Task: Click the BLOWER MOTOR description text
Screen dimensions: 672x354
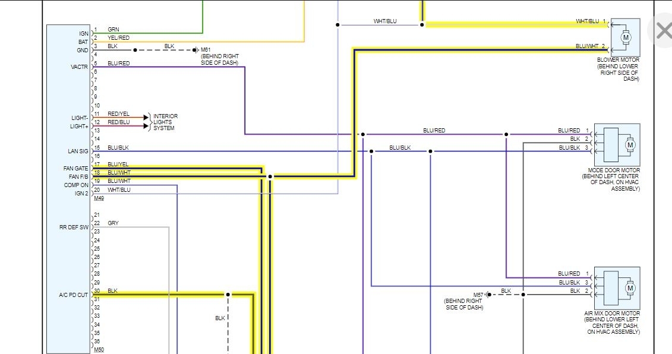Action: point(618,69)
